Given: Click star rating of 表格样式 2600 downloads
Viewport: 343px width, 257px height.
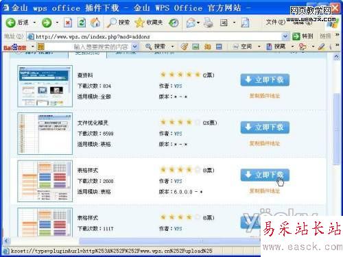Looking at the screenshot, I should (180, 170).
